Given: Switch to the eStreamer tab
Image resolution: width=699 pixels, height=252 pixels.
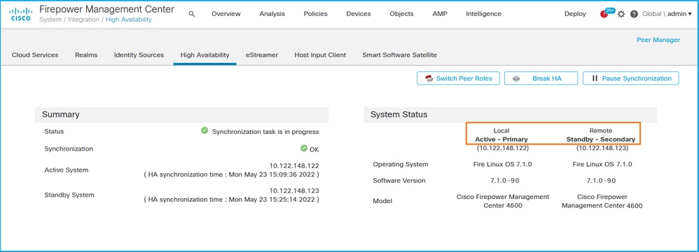Looking at the screenshot, I should [x=262, y=55].
